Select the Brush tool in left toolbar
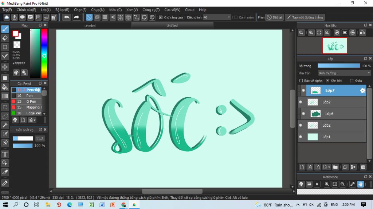This screenshot has width=373, height=209. coord(5,29)
